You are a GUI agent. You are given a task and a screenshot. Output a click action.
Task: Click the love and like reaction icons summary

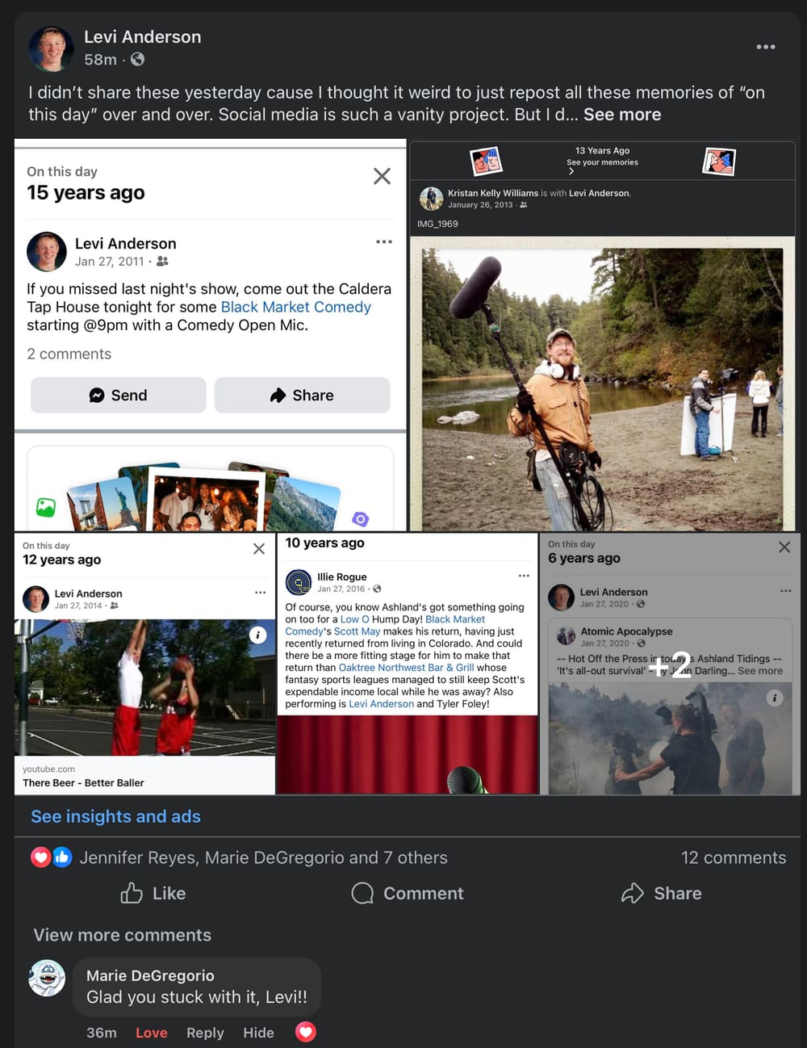tap(52, 857)
